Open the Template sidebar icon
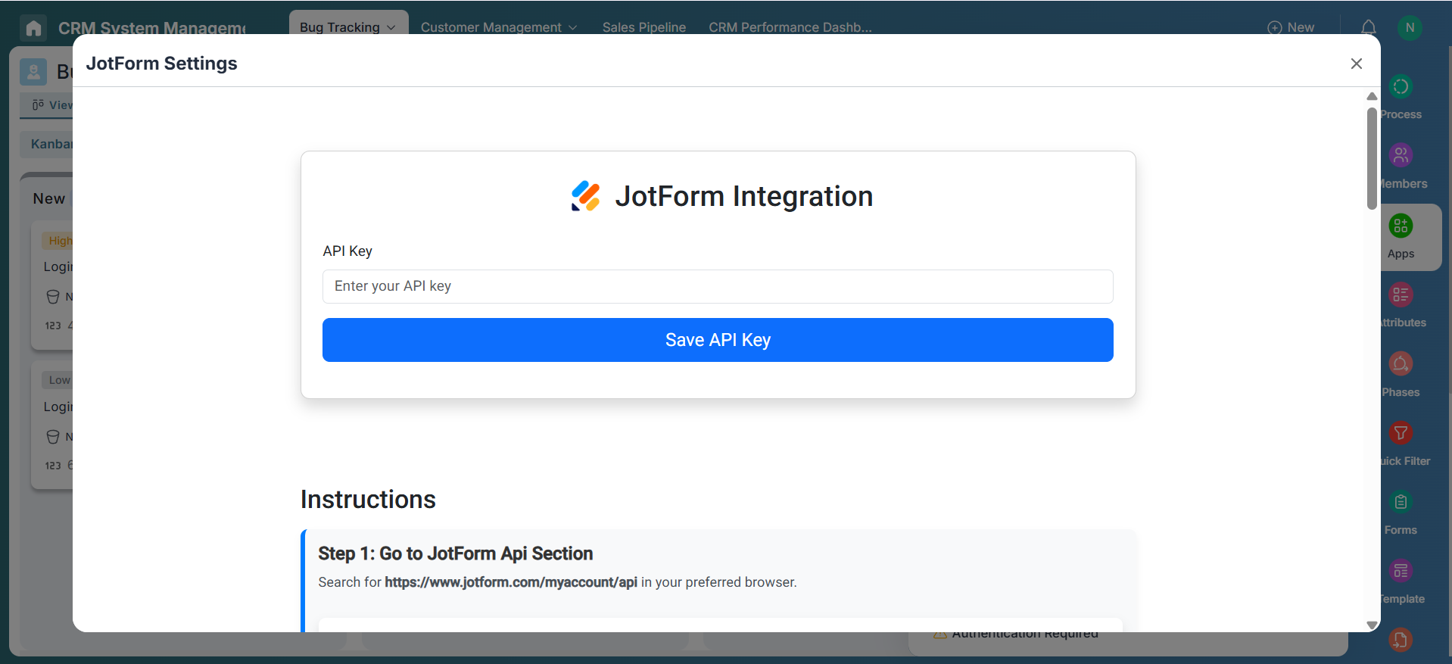The height and width of the screenshot is (664, 1452). 1401,571
